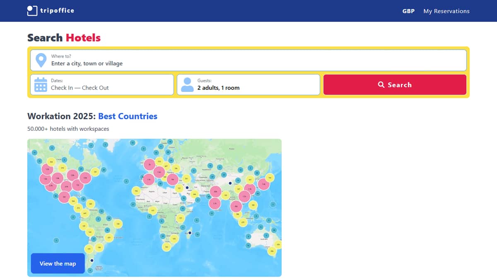Click the person icon beside Guests
This screenshot has width=497, height=279.
(187, 84)
